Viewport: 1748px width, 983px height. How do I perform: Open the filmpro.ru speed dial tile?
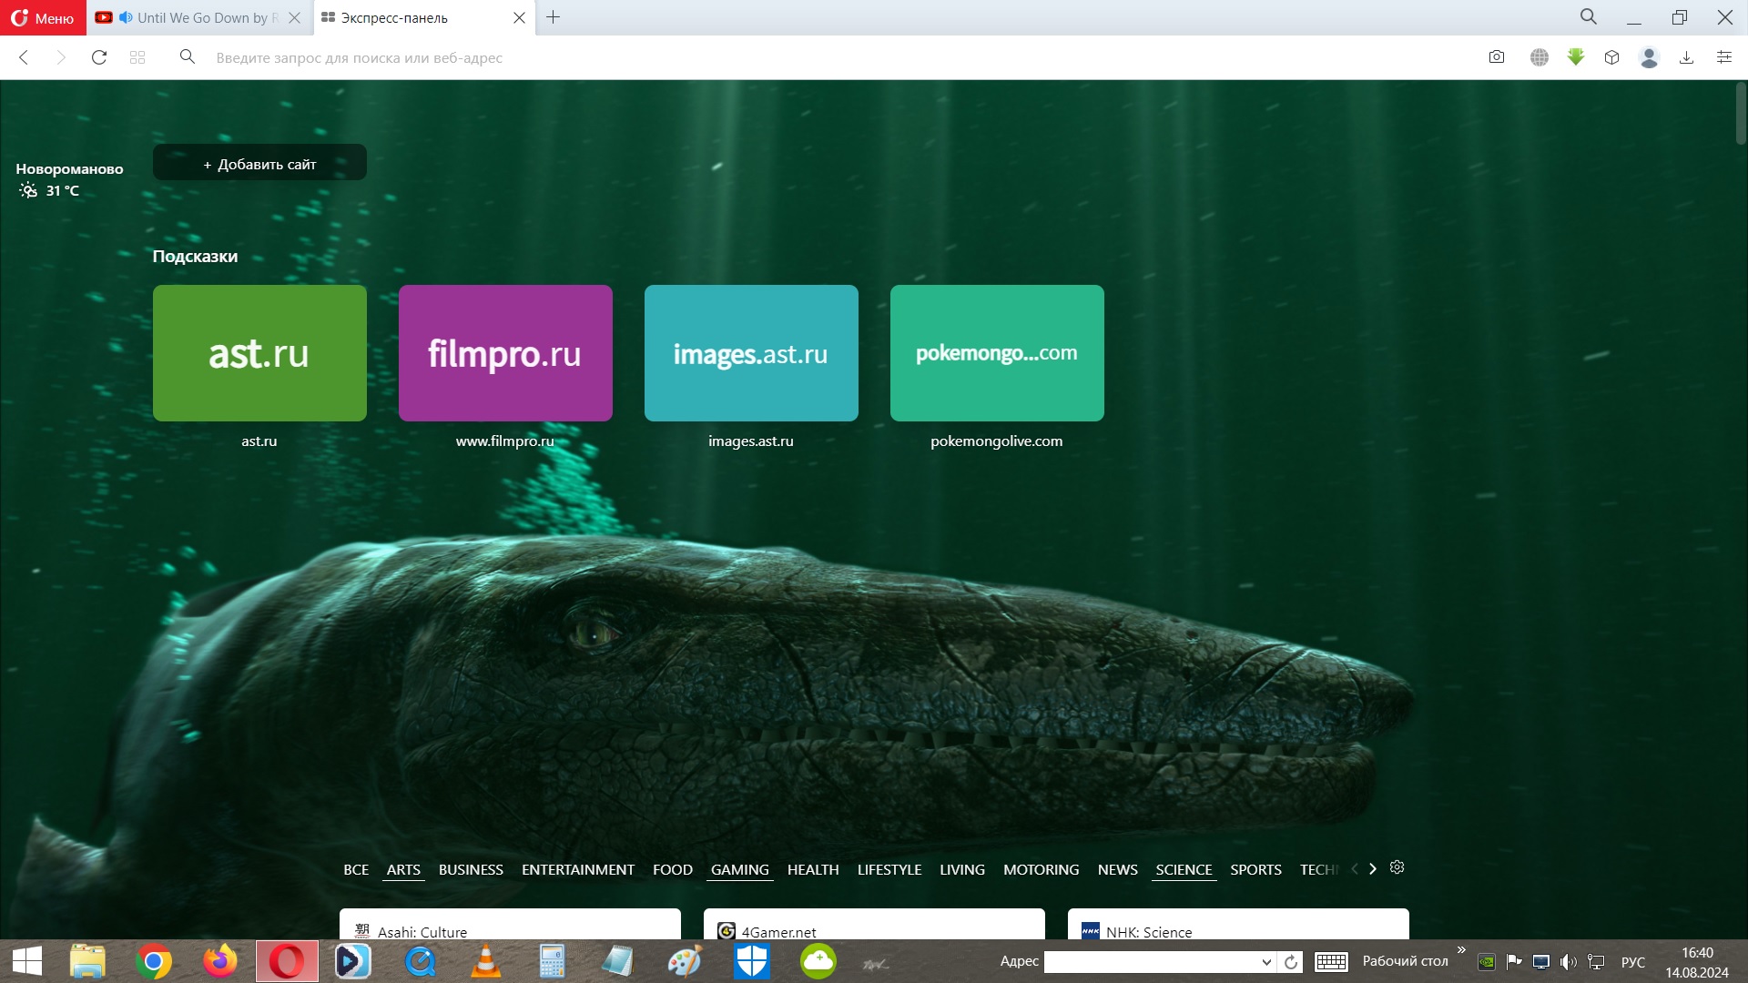point(505,353)
